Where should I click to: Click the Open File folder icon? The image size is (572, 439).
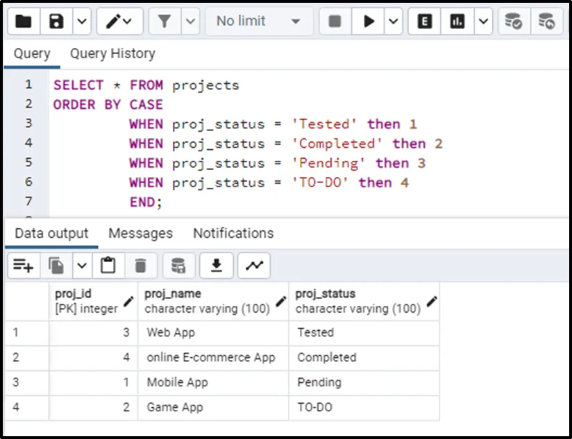24,21
